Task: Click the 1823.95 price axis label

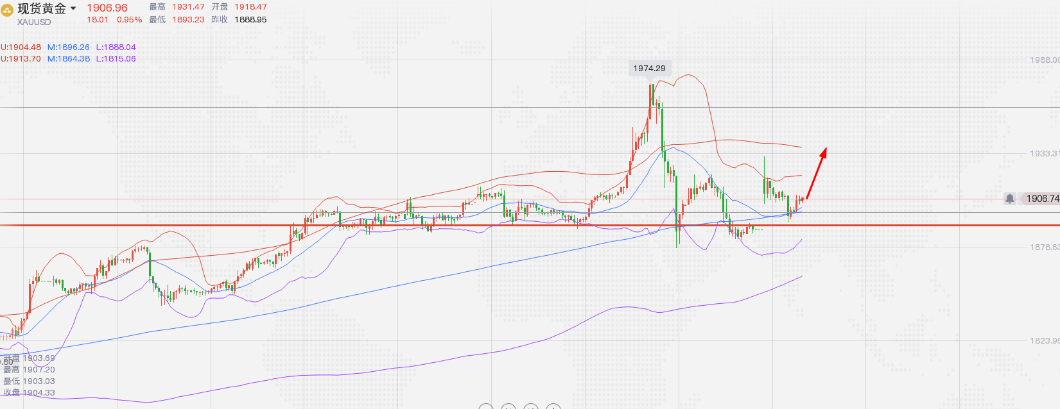Action: pos(1044,341)
